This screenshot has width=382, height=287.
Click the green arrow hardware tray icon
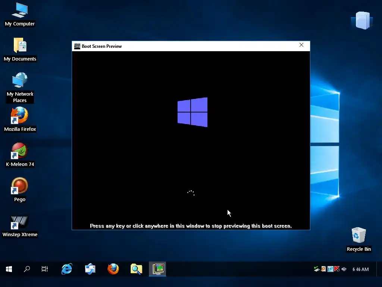(317, 269)
